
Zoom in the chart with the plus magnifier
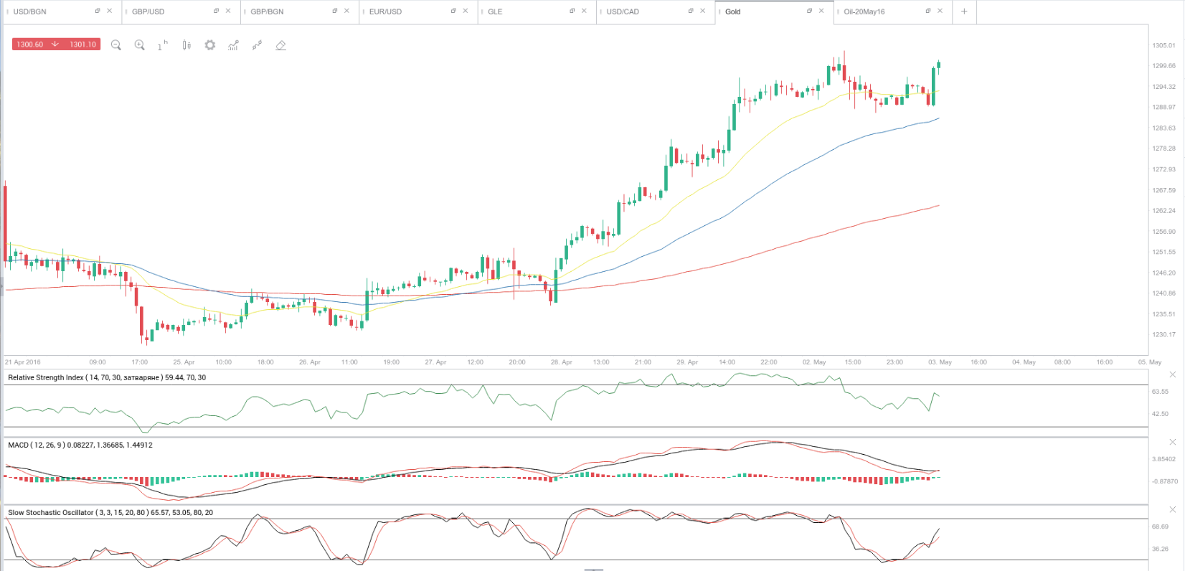(x=139, y=45)
